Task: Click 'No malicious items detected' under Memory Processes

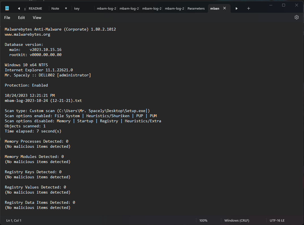Action: (x=37, y=147)
